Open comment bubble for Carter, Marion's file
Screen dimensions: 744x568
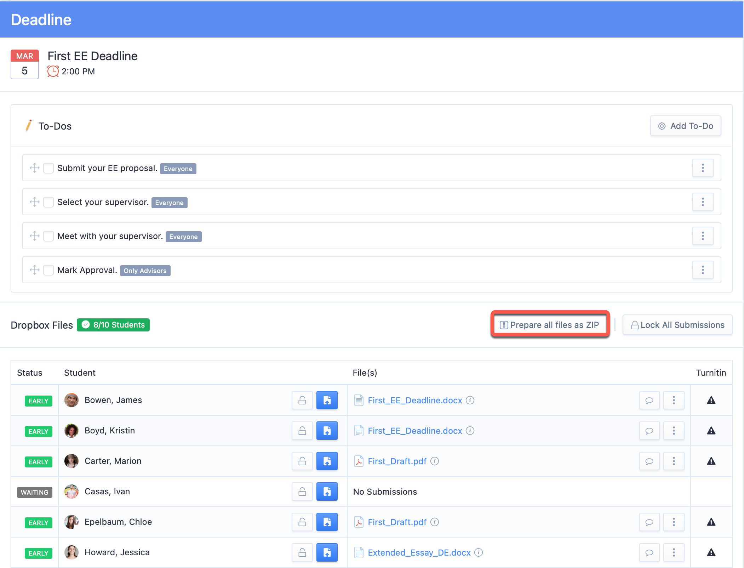(649, 461)
